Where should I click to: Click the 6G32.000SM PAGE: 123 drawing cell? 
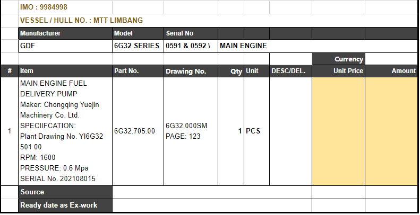click(x=190, y=131)
